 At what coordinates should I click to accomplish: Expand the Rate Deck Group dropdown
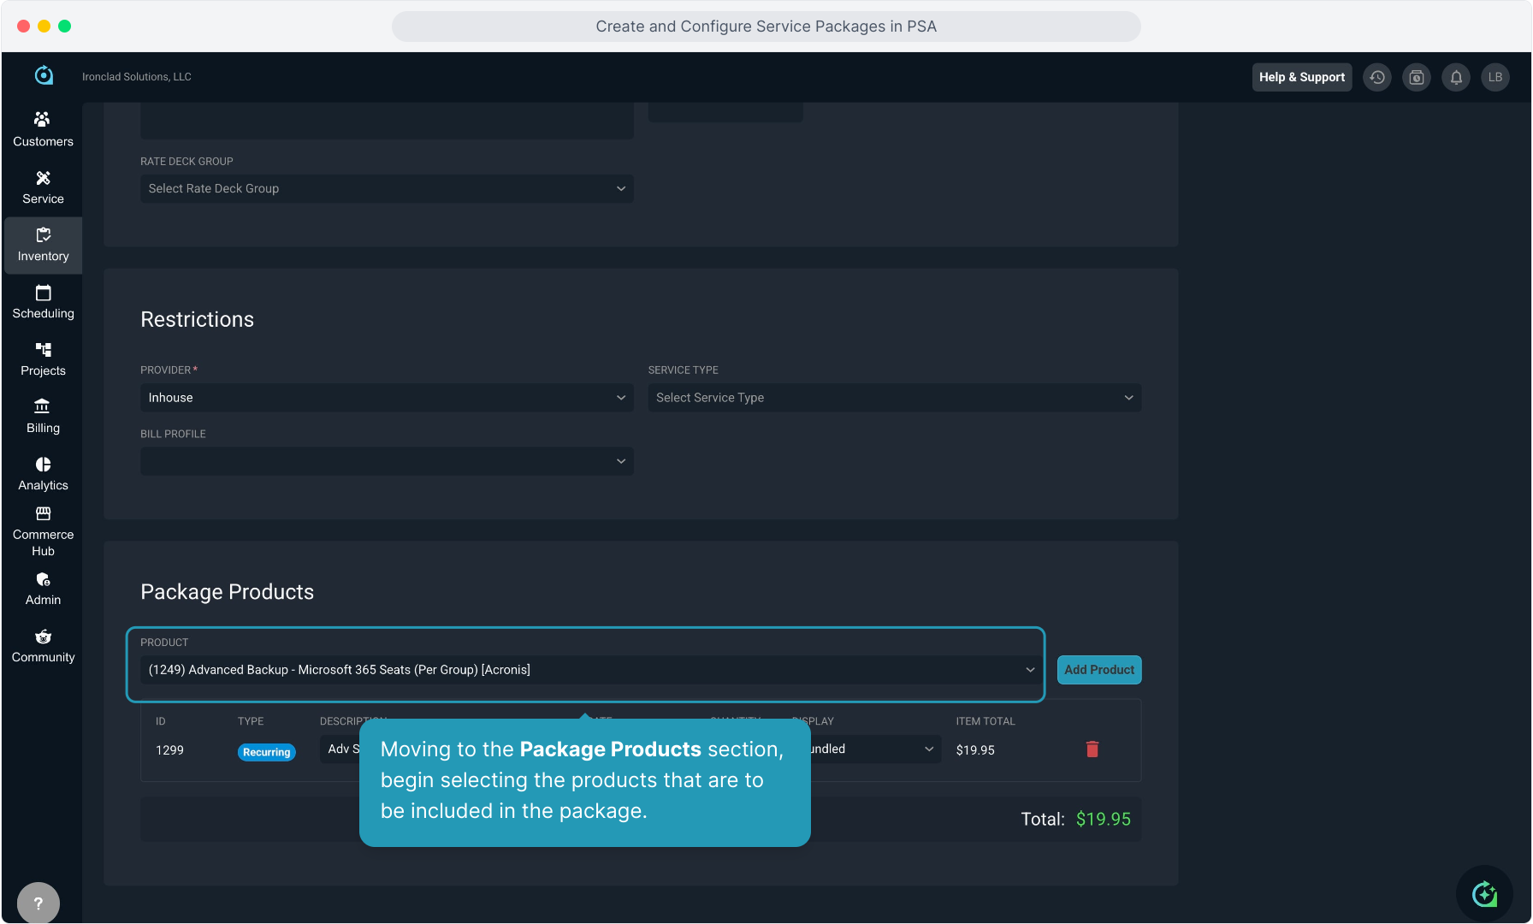point(387,188)
